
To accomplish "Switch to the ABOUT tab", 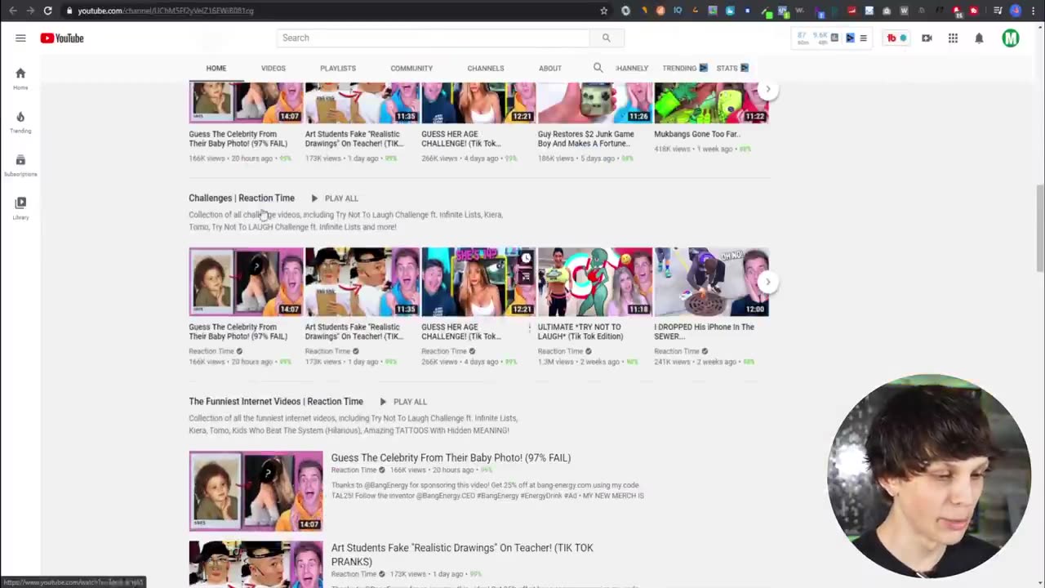I will pos(550,69).
